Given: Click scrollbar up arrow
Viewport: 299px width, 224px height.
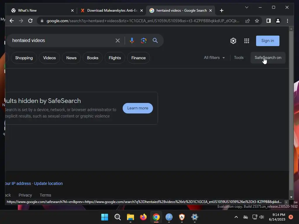Looking at the screenshot, I should click(x=291, y=29).
